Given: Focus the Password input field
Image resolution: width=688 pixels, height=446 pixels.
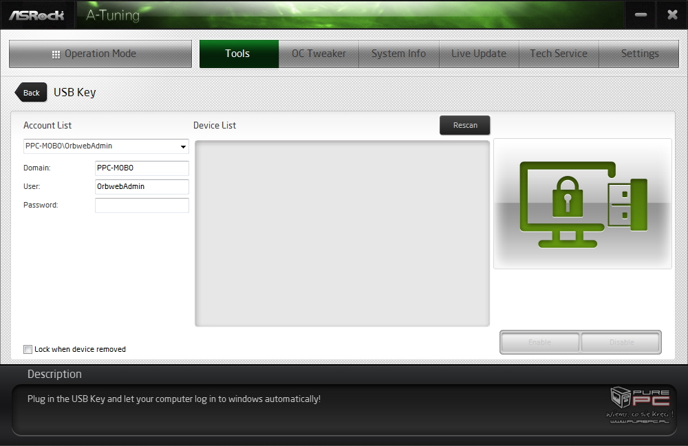Looking at the screenshot, I should click(x=142, y=205).
